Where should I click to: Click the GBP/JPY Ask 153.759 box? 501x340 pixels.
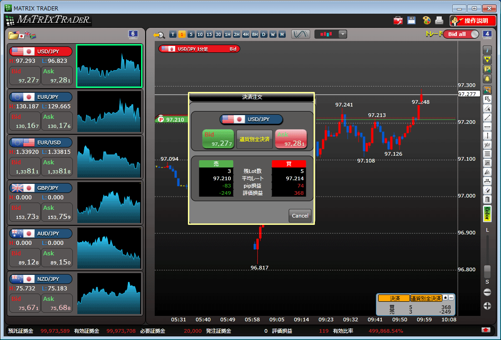[57, 212]
